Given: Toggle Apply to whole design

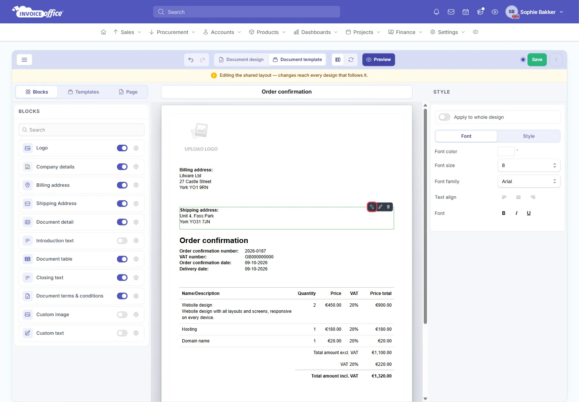Looking at the screenshot, I should [445, 117].
